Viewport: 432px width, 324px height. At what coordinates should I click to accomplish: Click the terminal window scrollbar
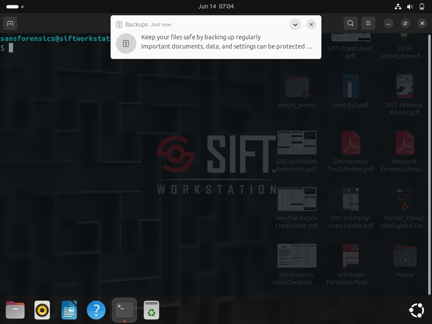(x=429, y=165)
